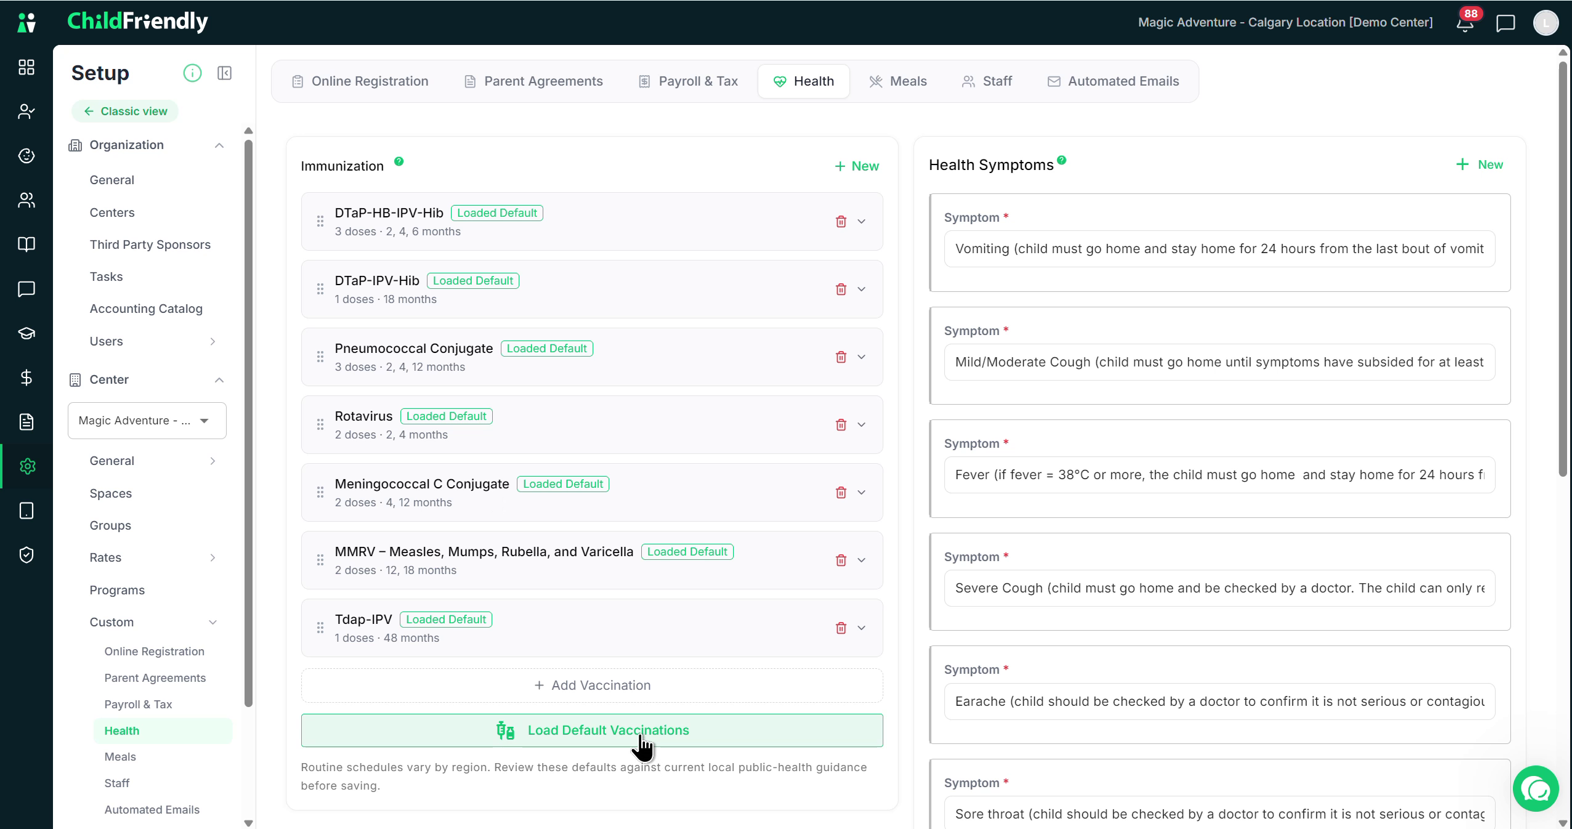Click the Fever symptom text field
The height and width of the screenshot is (829, 1572).
click(1220, 475)
